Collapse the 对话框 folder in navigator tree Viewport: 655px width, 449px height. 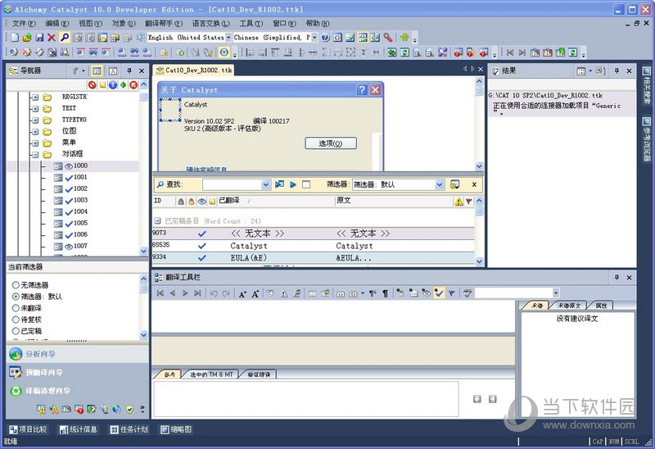coord(35,155)
